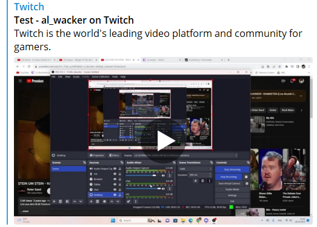Toggle visibility of the chat source
The height and width of the screenshot is (227, 317).
[115, 189]
